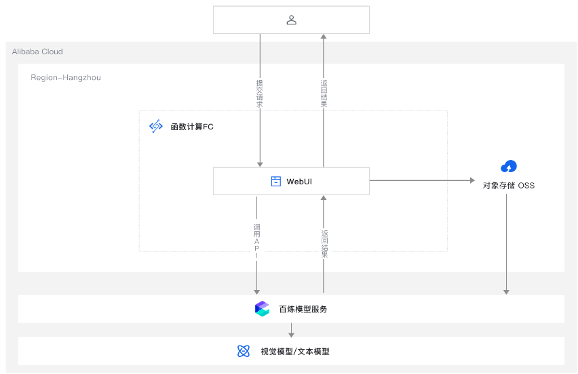Select the 返回结果 label below WebUI

324,244
